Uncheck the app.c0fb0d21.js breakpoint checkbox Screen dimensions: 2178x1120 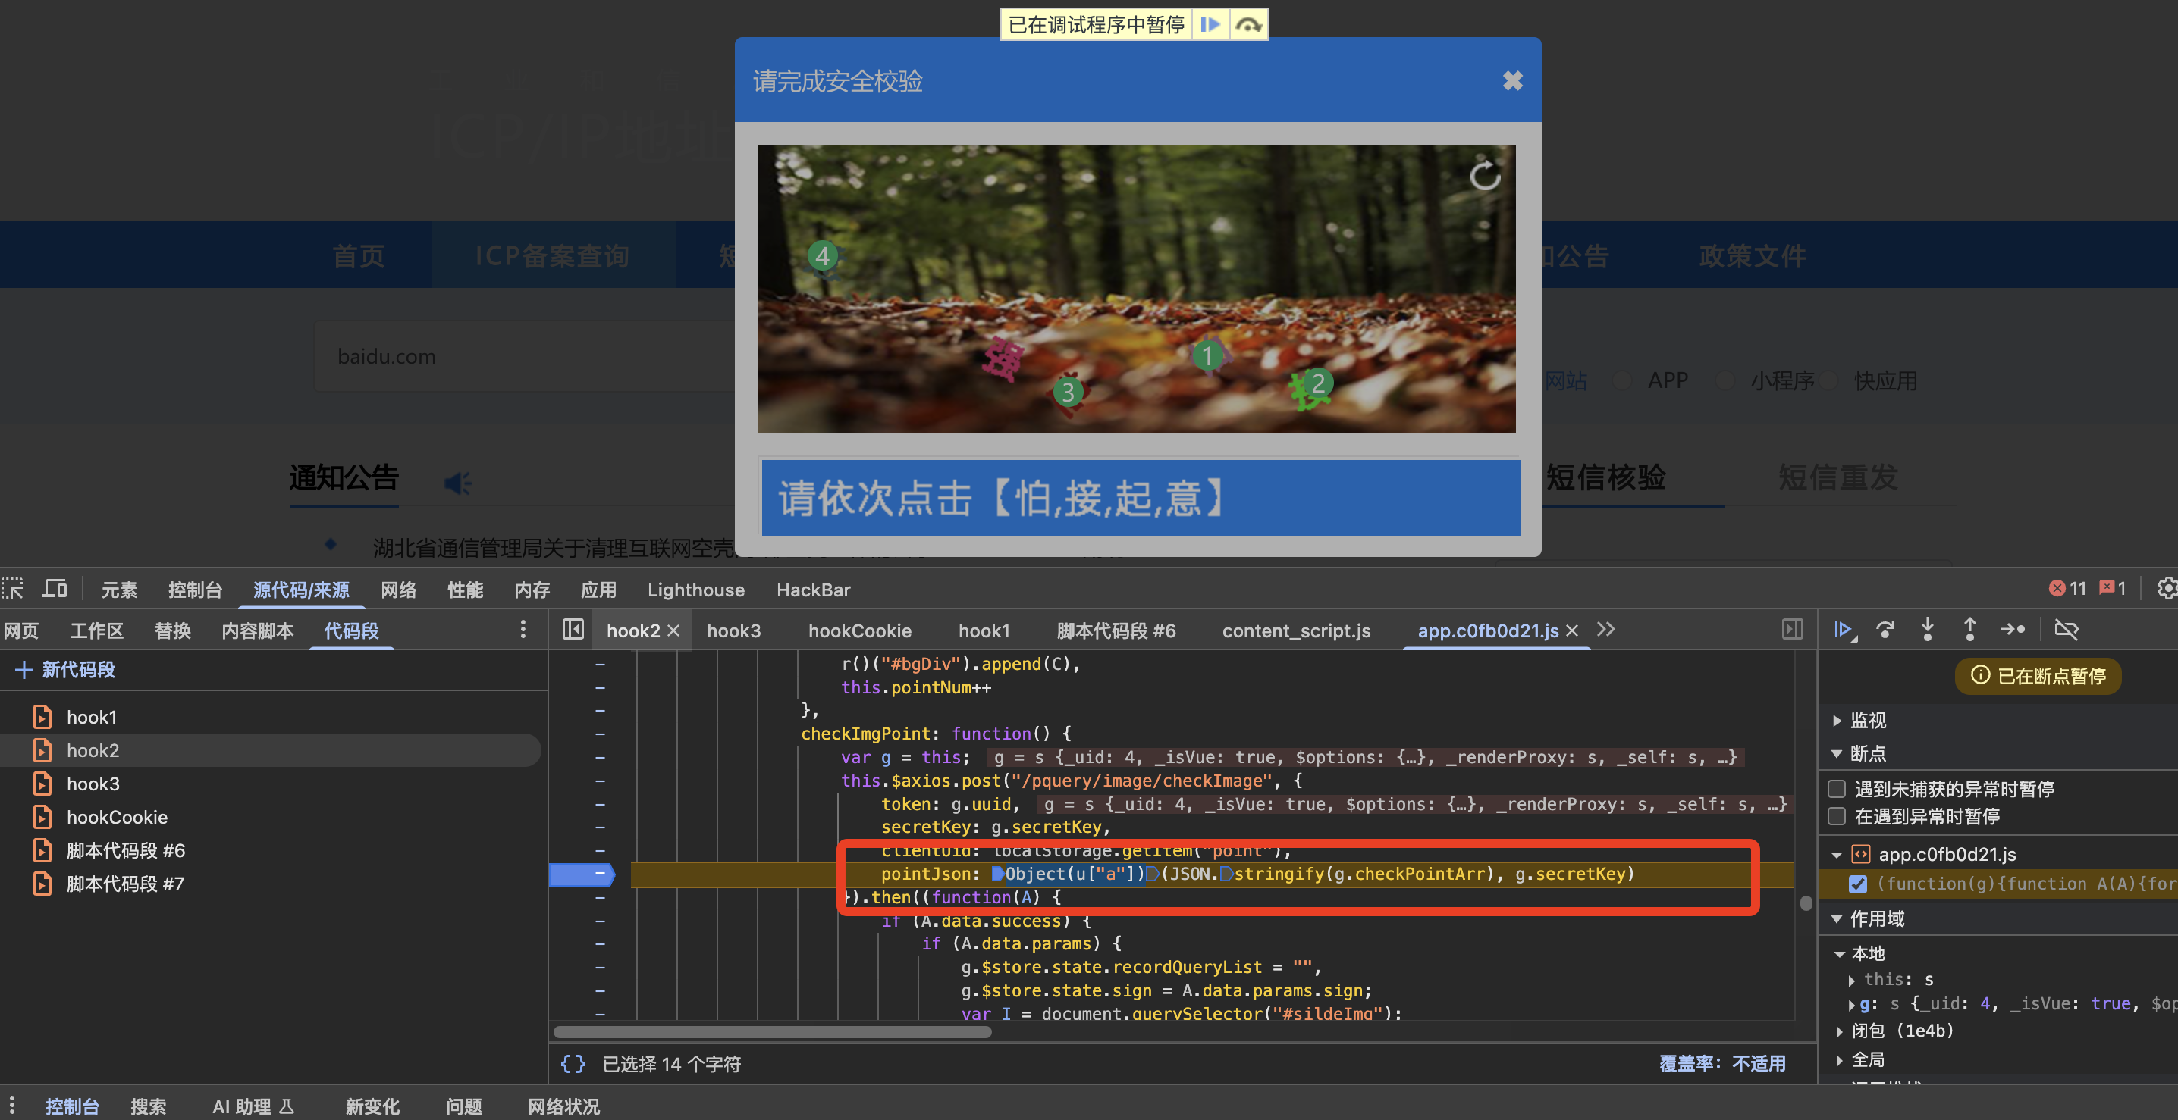click(1857, 884)
